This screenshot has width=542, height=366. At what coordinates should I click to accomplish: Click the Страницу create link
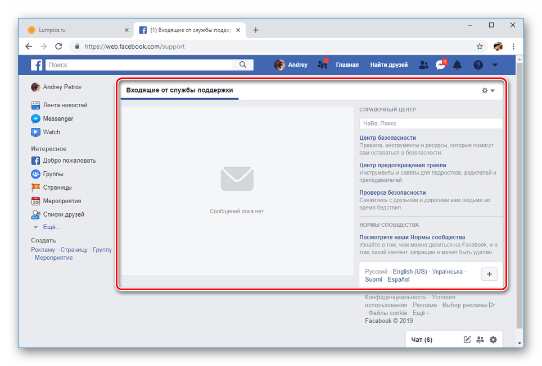tap(74, 250)
